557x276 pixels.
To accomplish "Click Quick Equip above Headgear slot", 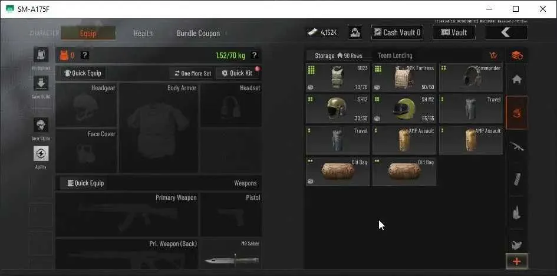I will click(x=83, y=73).
